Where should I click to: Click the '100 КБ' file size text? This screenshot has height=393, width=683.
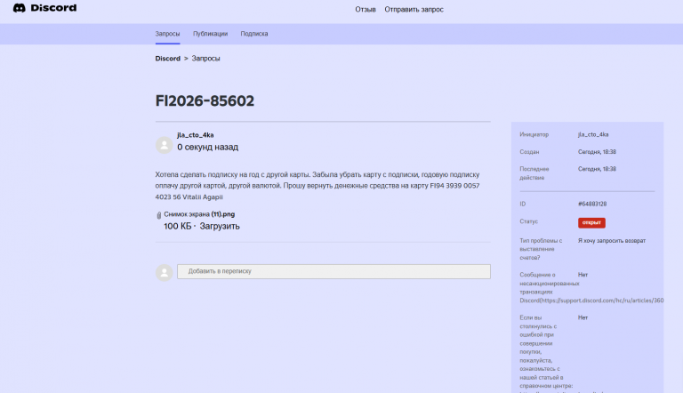tap(177, 226)
